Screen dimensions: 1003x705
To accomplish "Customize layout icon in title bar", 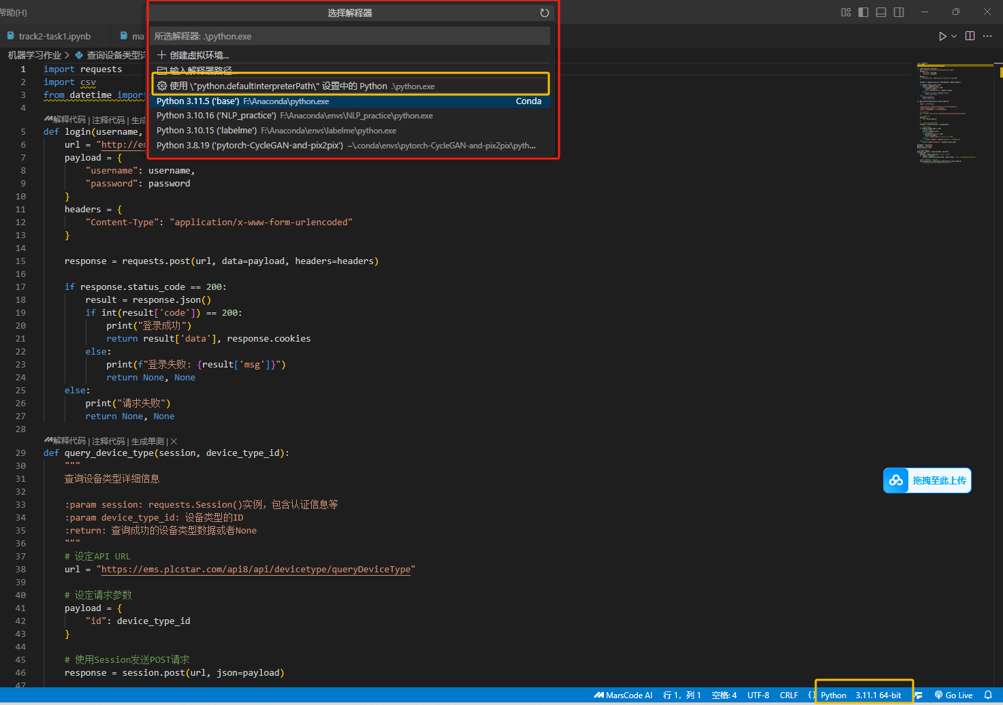I will point(846,12).
